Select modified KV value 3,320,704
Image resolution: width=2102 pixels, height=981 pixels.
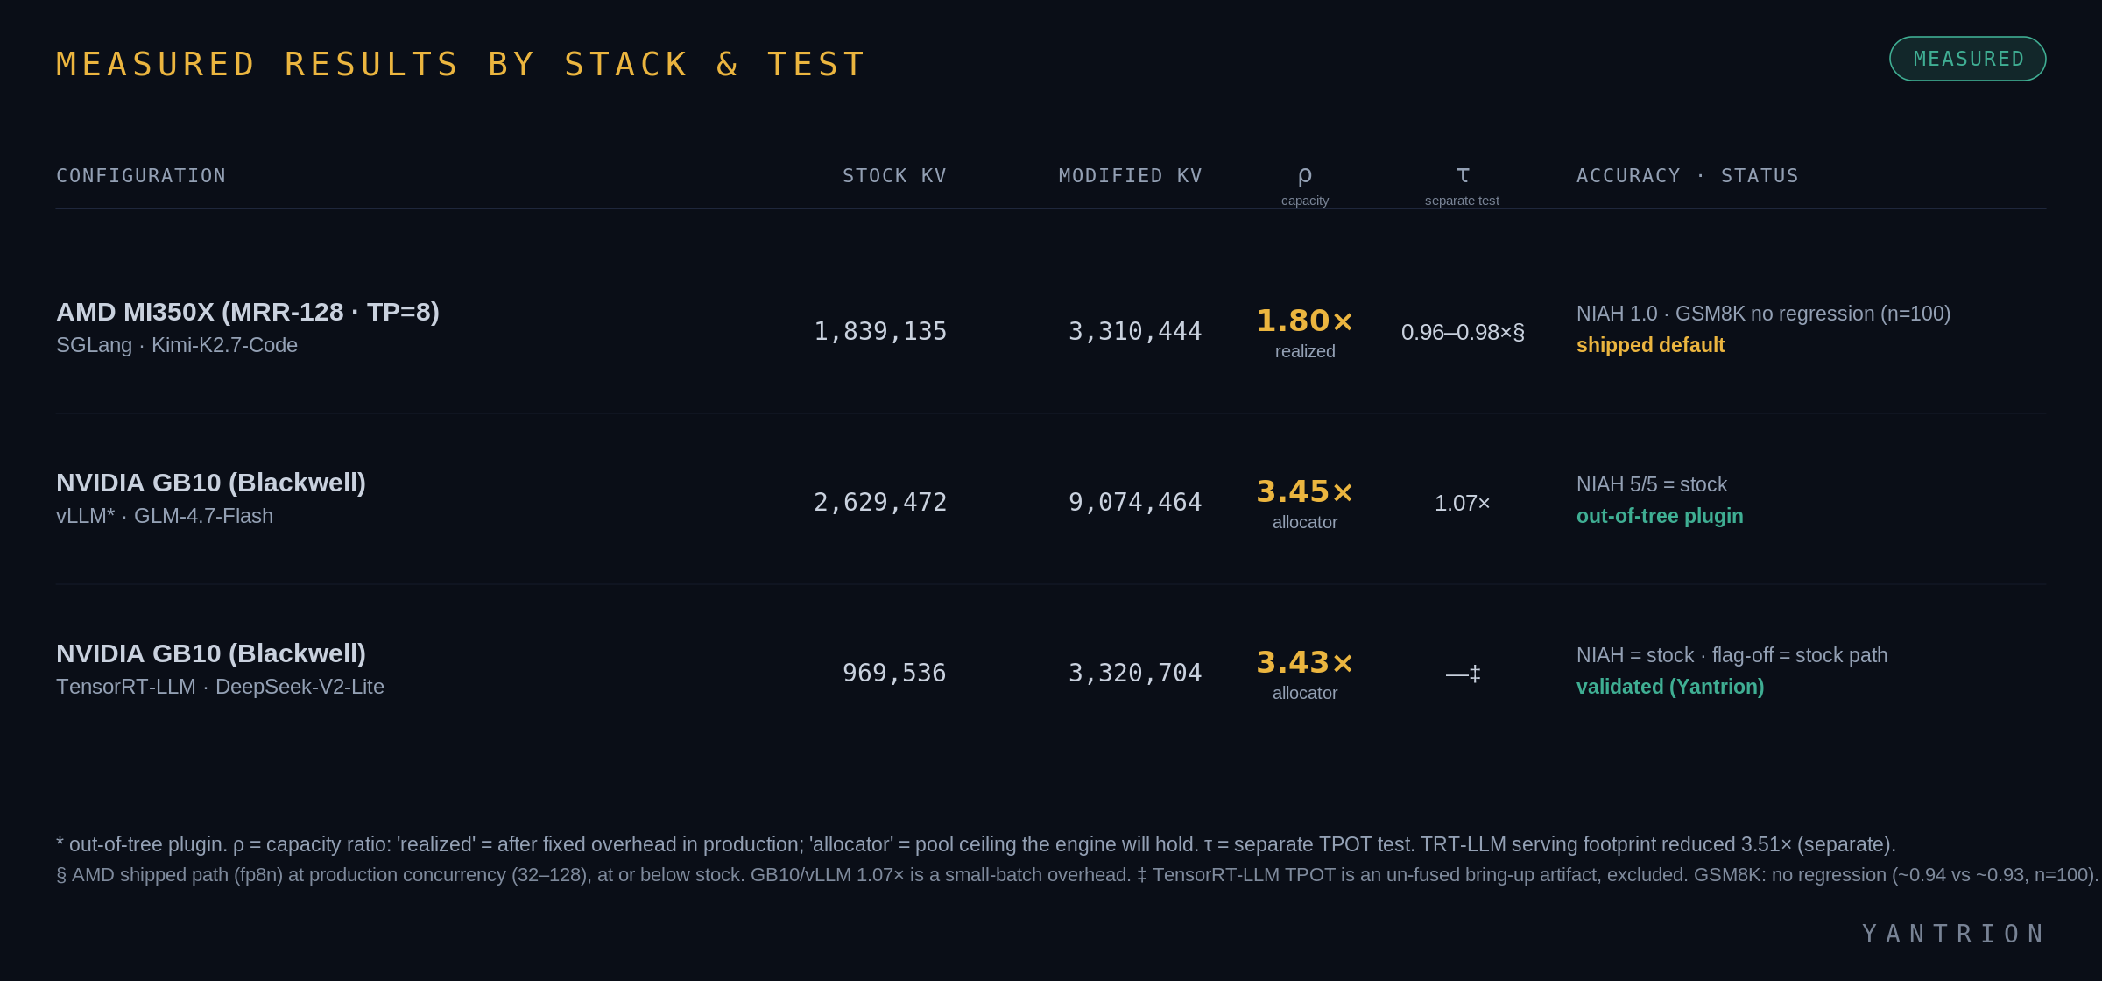[1135, 673]
